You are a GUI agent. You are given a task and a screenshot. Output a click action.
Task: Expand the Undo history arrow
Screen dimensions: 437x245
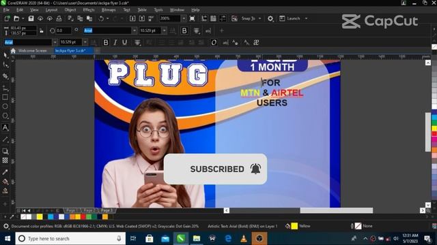click(x=108, y=18)
